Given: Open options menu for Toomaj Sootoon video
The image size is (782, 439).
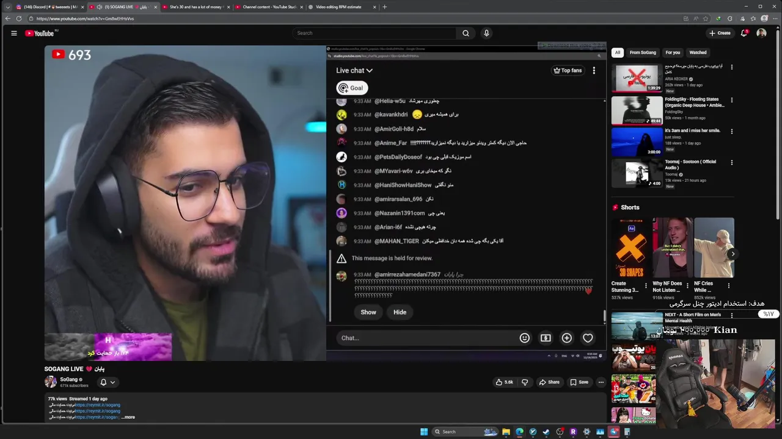Looking at the screenshot, I should point(731,163).
